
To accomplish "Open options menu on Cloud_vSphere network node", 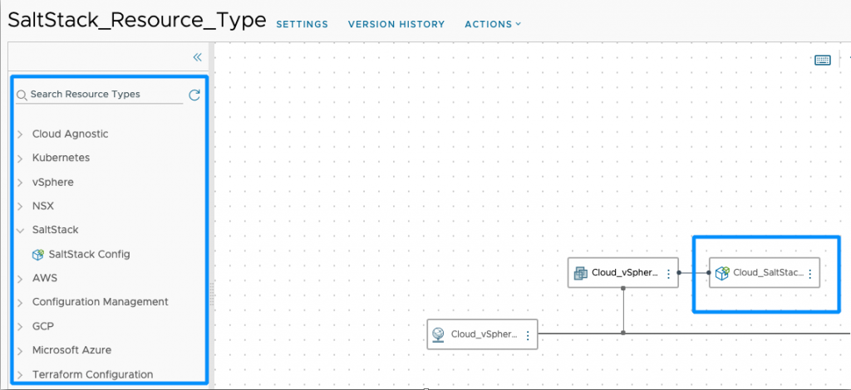I will click(x=528, y=334).
